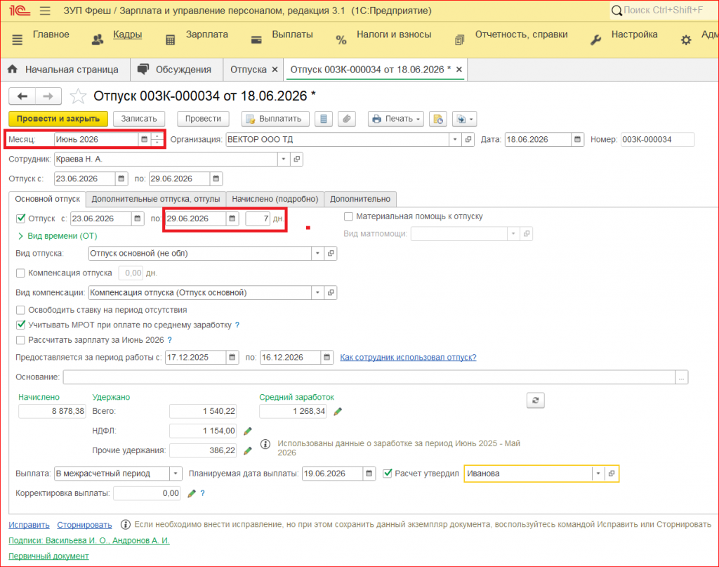719x567 pixels.
Task: Click the back navigation arrow button
Action: click(22, 96)
